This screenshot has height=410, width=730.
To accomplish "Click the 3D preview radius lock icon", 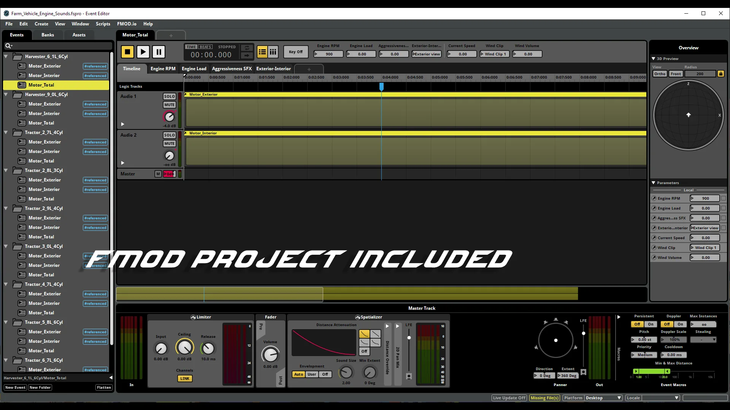I will [720, 74].
